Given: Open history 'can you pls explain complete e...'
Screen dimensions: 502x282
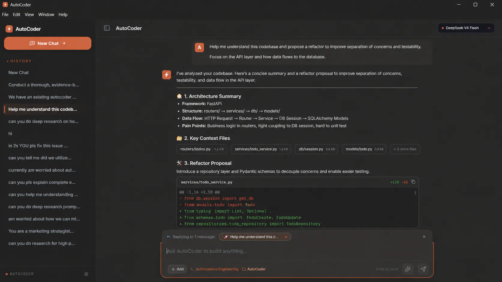Looking at the screenshot, I should pos(48,182).
